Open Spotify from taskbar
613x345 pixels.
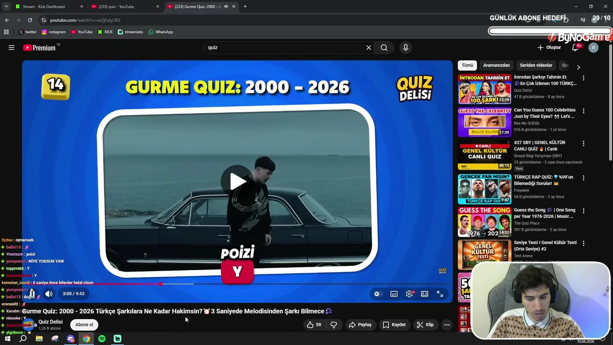[x=102, y=339]
